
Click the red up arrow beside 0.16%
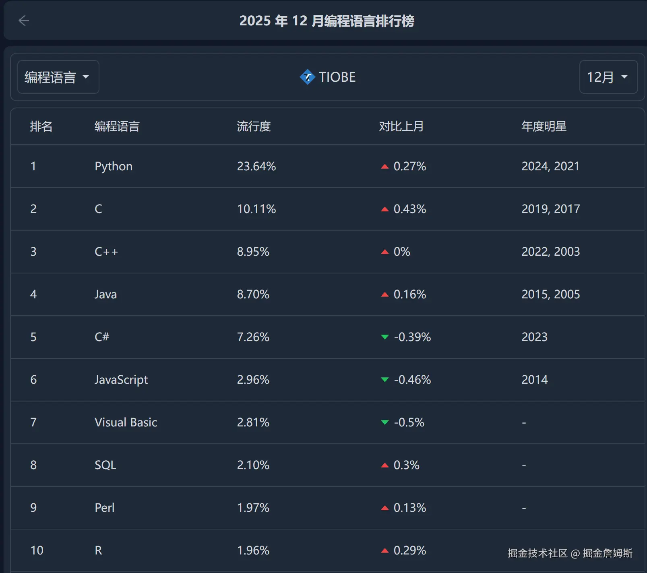(385, 294)
